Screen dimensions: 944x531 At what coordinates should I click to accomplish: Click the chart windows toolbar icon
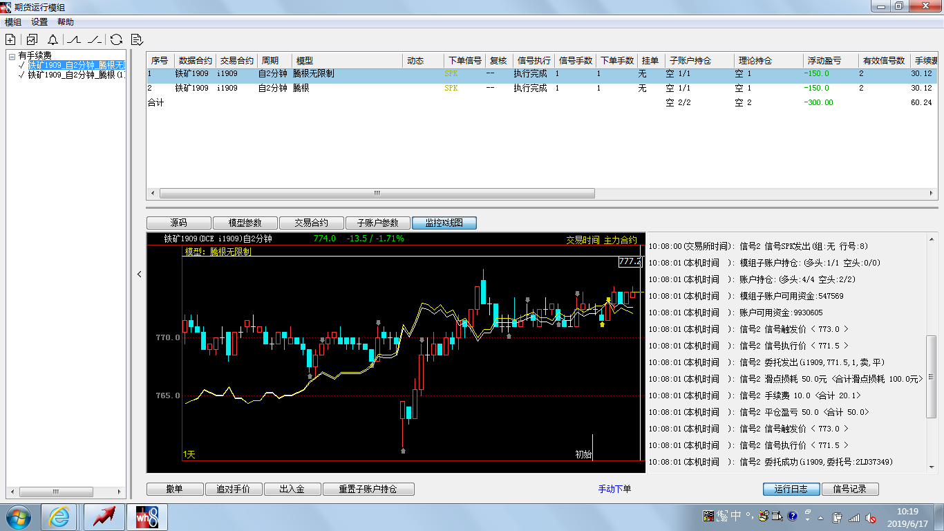pyautogui.click(x=32, y=39)
